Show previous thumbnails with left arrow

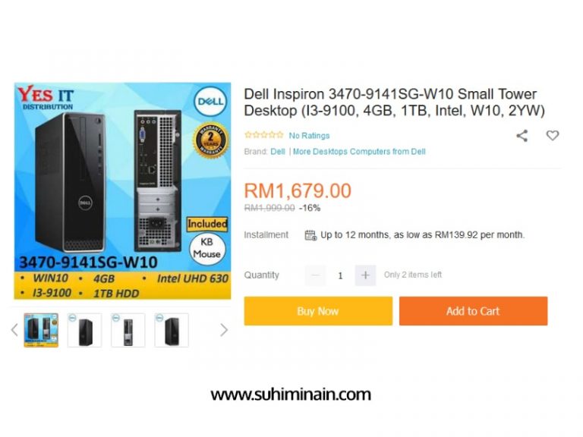click(14, 329)
